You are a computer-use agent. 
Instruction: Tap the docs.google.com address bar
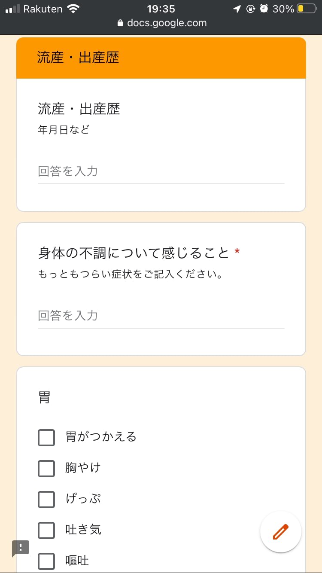167,23
